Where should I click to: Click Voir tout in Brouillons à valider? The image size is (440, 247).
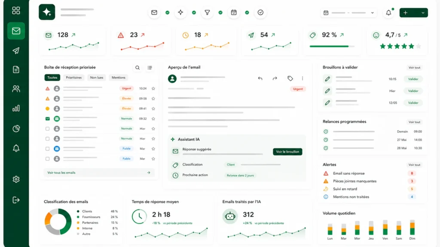[415, 67]
